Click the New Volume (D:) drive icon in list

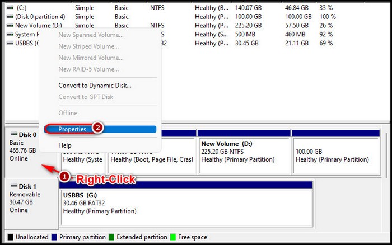[x=10, y=26]
